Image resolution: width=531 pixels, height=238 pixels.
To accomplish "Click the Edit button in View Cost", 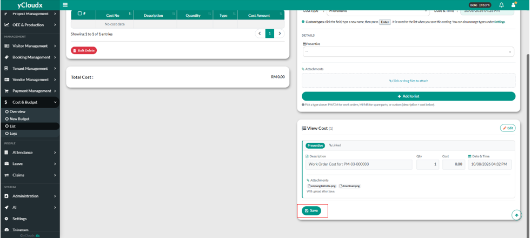I will [508, 128].
